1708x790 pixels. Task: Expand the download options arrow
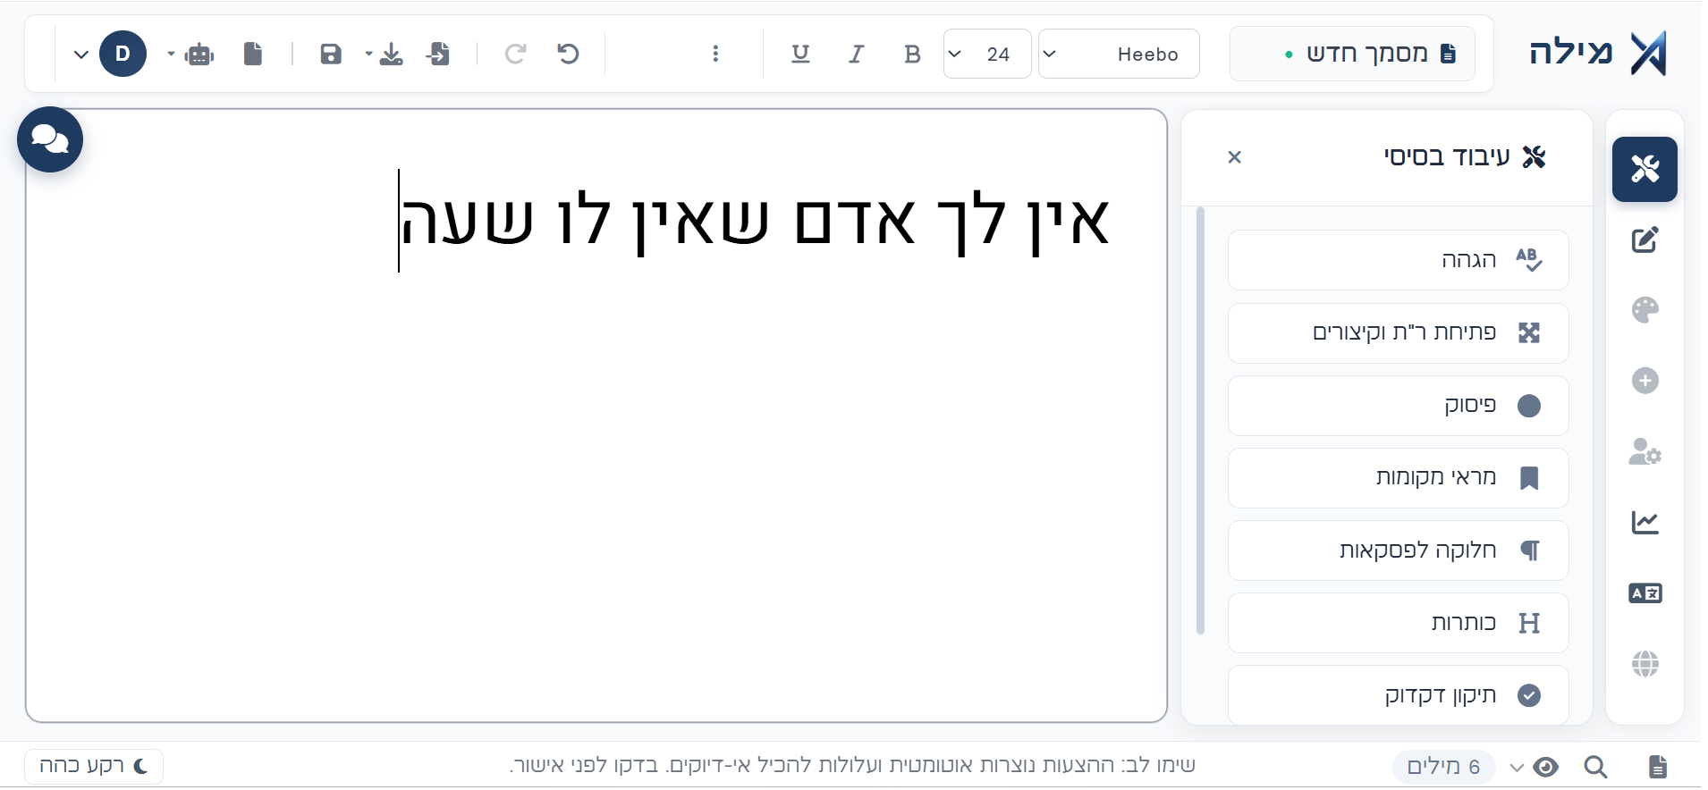[368, 54]
